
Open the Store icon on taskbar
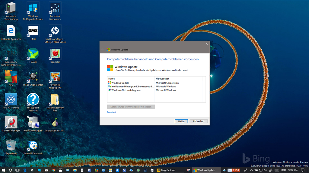152,170
